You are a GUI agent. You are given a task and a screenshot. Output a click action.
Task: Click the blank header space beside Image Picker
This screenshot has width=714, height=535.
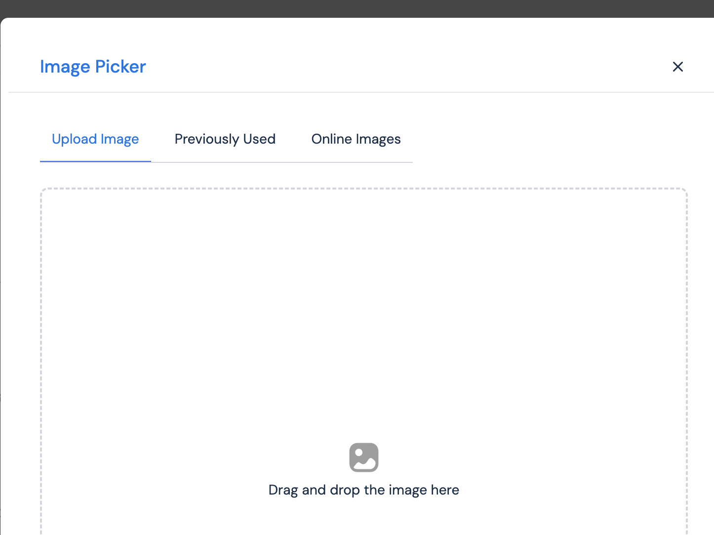tap(395, 67)
